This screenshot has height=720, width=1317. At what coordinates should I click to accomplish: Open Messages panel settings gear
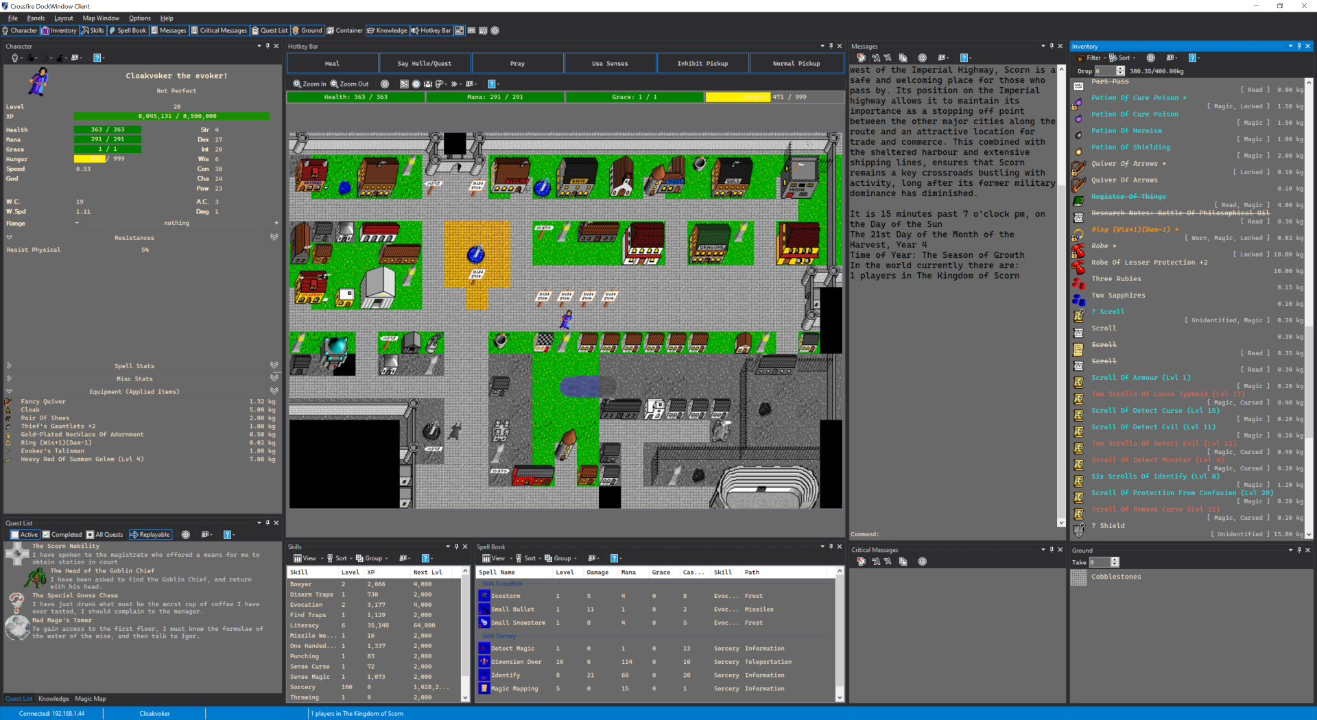pos(922,58)
